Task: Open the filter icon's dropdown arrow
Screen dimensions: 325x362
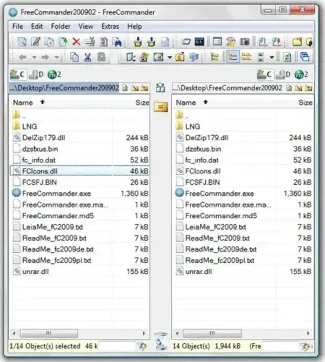Action: (x=170, y=57)
